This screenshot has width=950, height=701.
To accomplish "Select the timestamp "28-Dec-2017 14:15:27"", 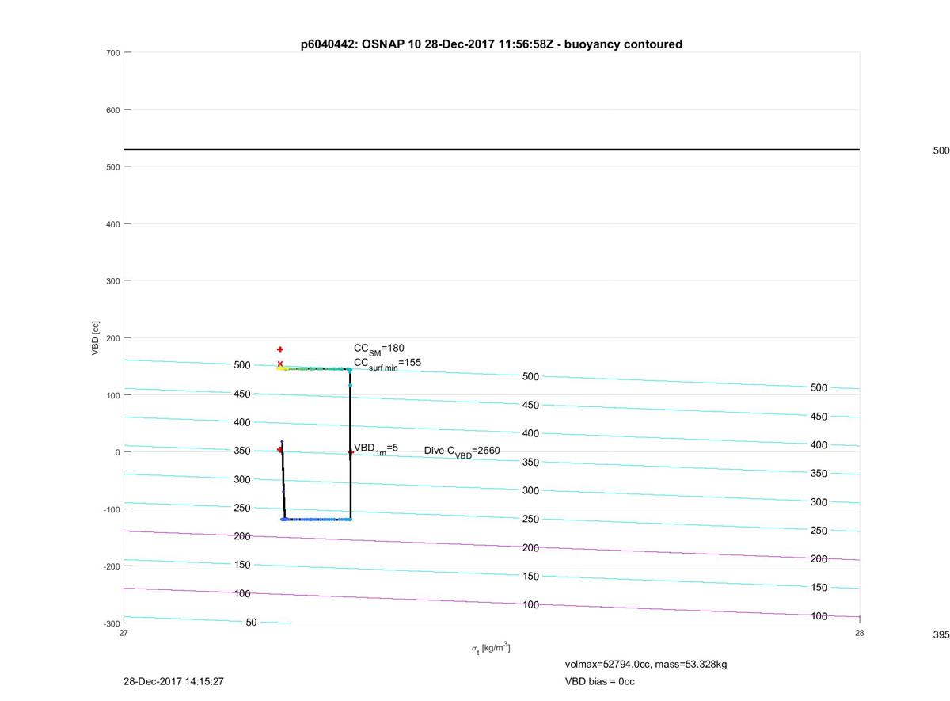I will tap(173, 681).
